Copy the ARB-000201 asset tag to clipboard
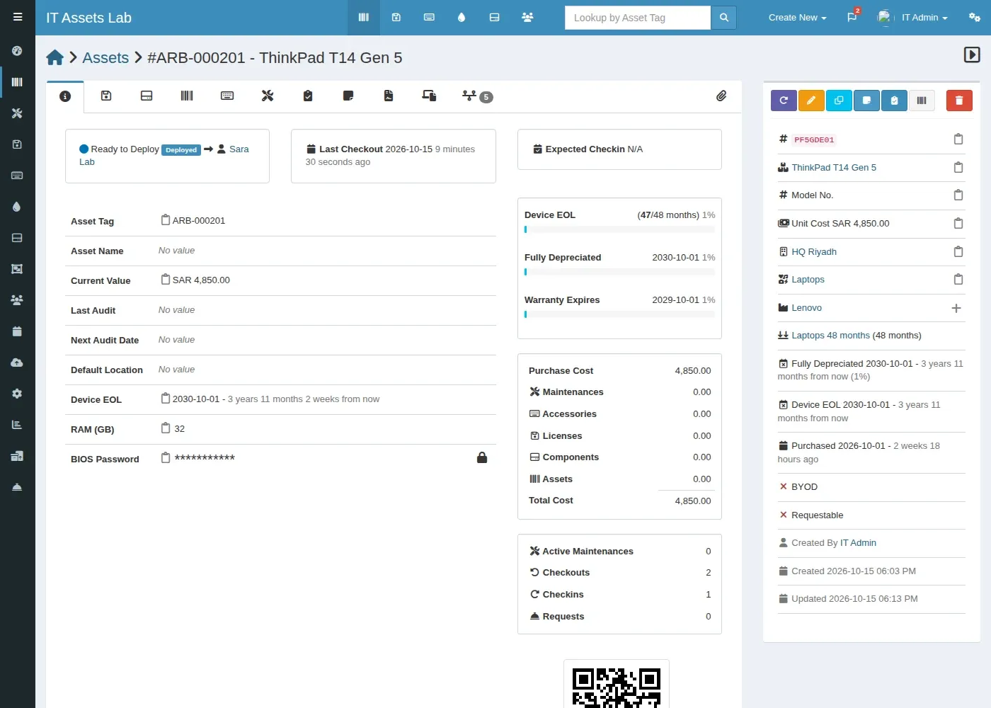The height and width of the screenshot is (708, 991). 166,220
